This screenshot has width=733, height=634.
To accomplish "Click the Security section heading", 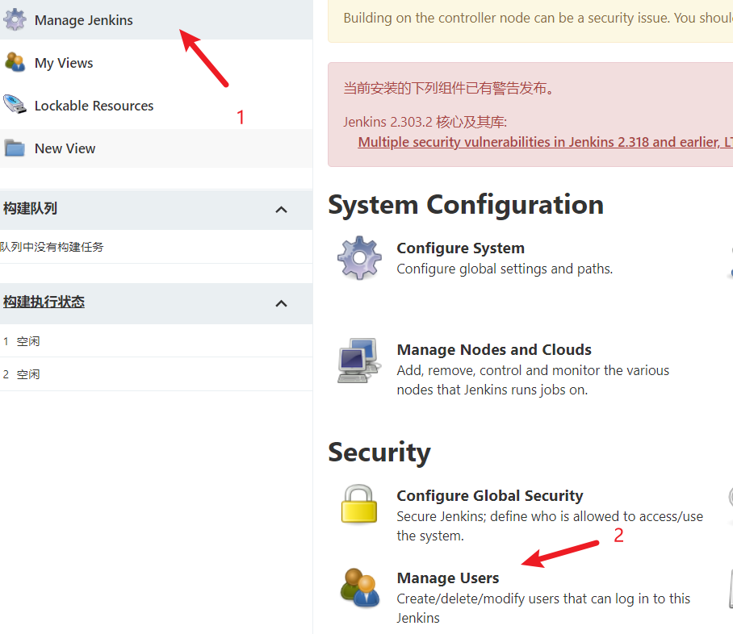I will (379, 453).
